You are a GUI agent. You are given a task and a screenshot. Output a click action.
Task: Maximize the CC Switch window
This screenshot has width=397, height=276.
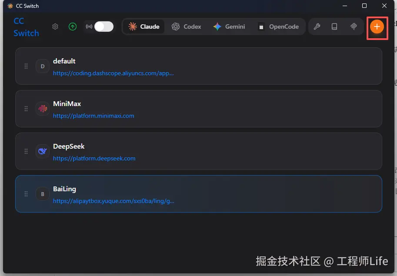pos(364,6)
